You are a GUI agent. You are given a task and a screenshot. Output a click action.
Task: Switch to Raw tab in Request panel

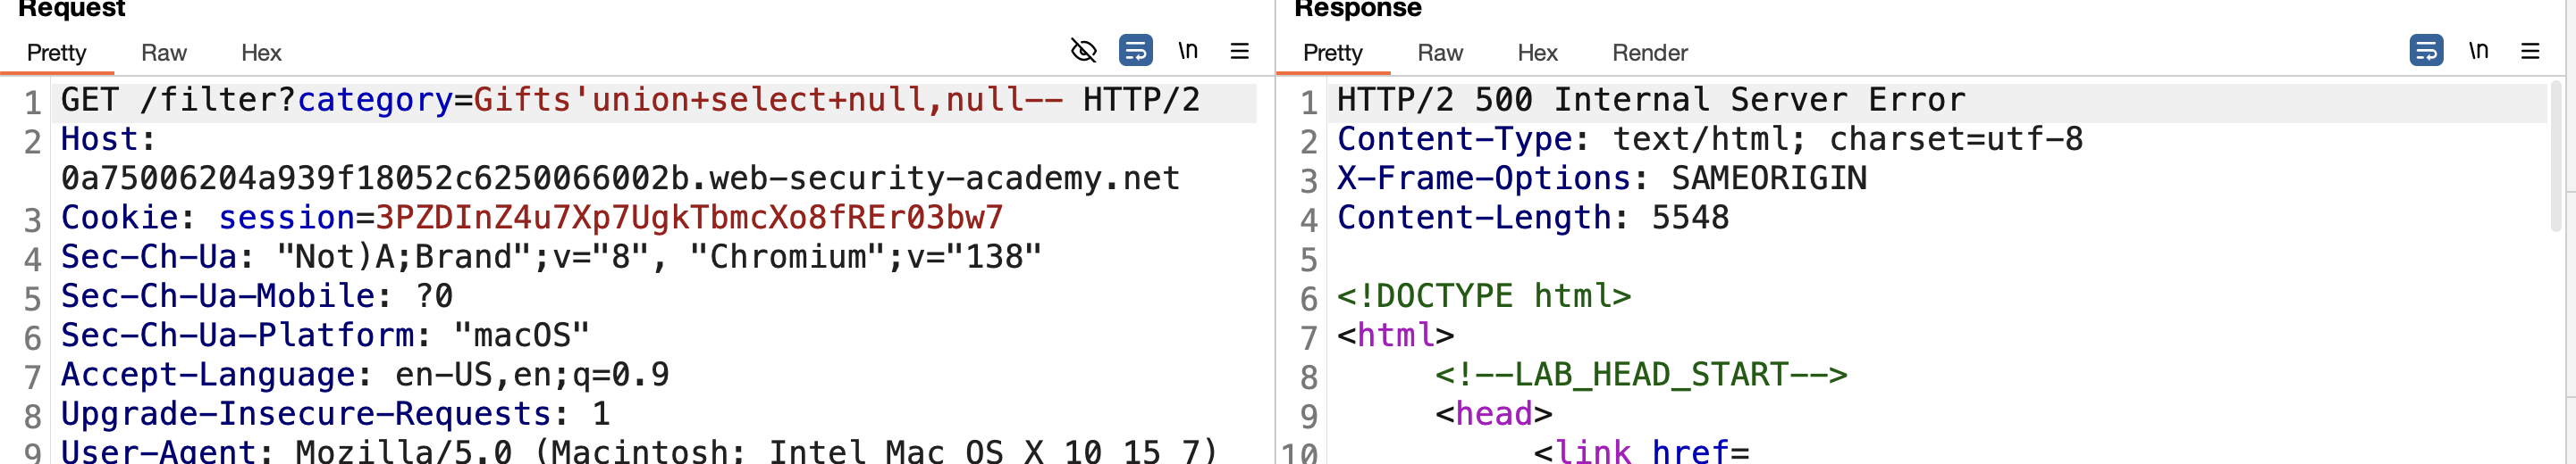[164, 53]
